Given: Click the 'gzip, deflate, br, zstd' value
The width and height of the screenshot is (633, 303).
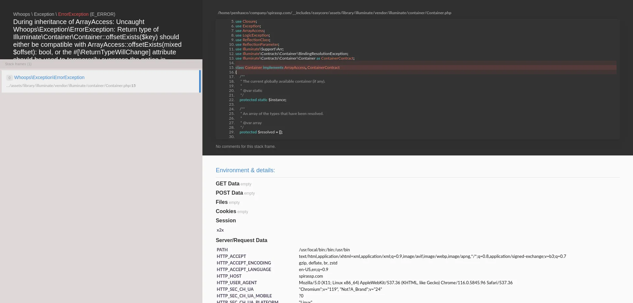Looking at the screenshot, I should coord(318,263).
